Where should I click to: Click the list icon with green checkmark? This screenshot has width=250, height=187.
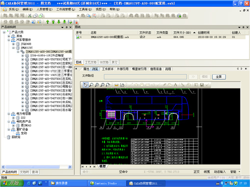pos(70,22)
